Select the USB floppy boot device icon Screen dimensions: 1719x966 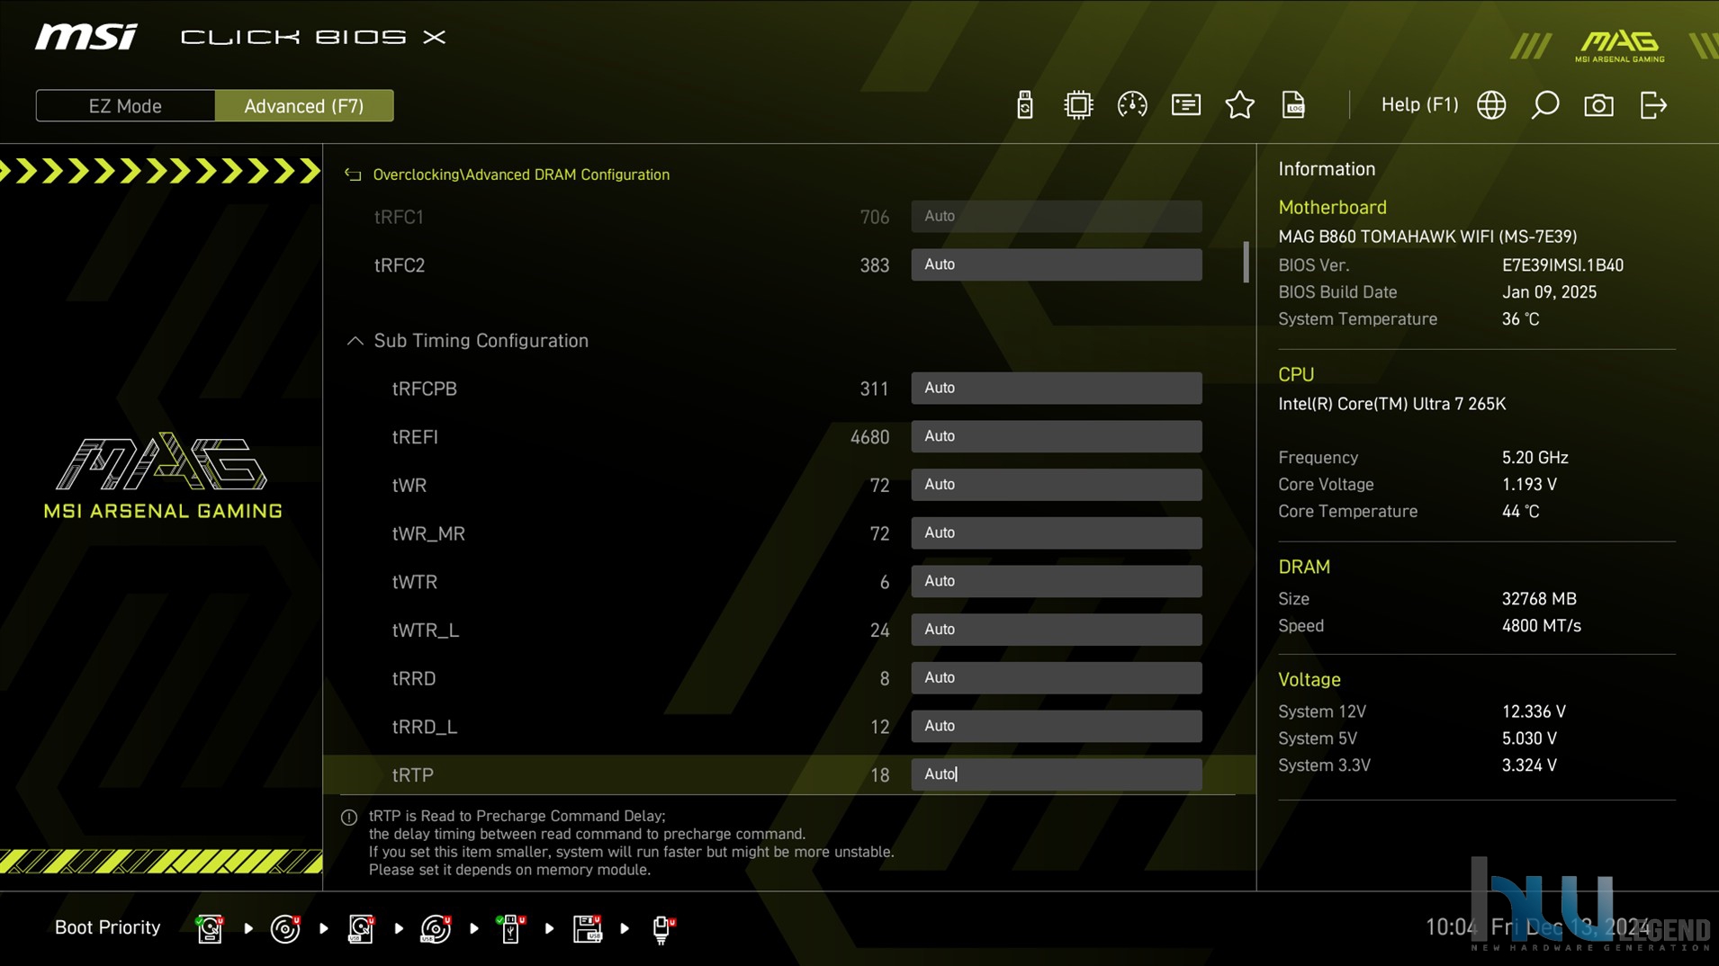[587, 928]
